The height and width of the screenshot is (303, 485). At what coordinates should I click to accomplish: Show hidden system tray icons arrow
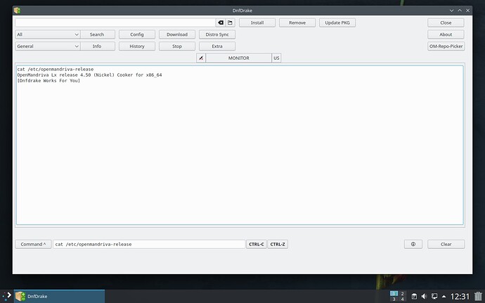444,296
